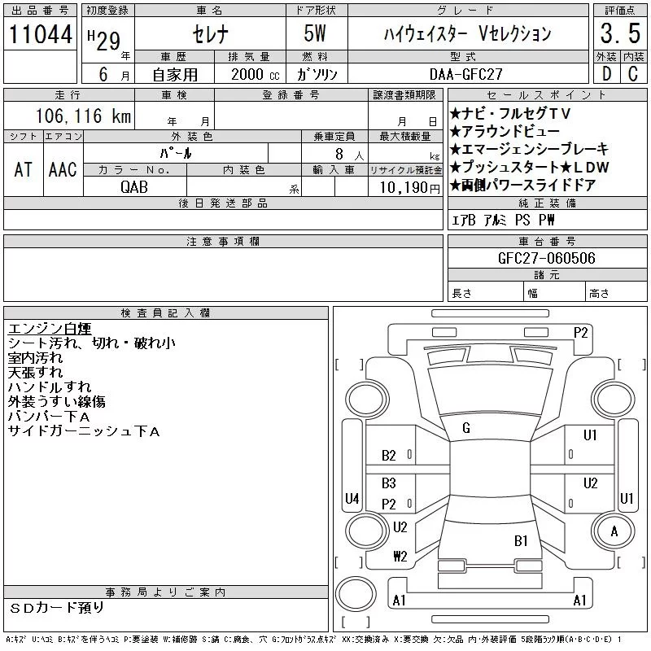Select the mileage value 106,116 km
The image size is (651, 651).
83,116
